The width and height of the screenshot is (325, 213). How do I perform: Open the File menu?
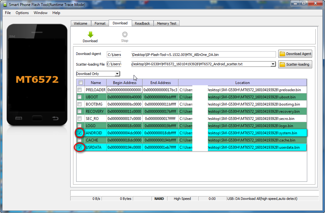tap(8, 13)
